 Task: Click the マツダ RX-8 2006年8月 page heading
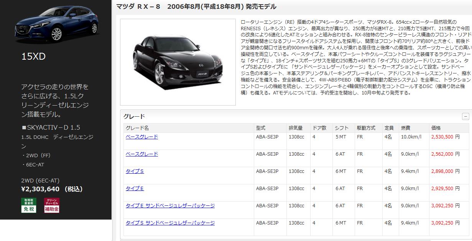[x=196, y=7]
